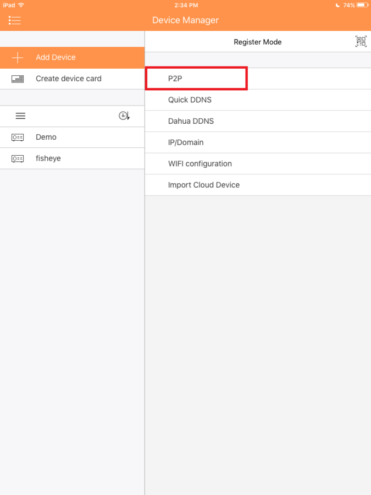This screenshot has height=495, width=371.
Task: Select the Demo device icon
Action: tap(18, 137)
